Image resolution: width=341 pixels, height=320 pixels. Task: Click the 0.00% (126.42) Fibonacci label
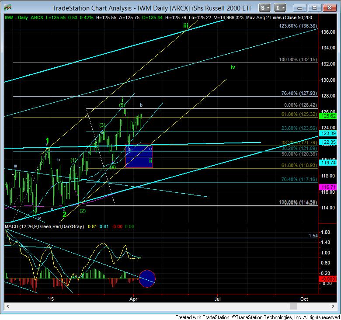300,105
